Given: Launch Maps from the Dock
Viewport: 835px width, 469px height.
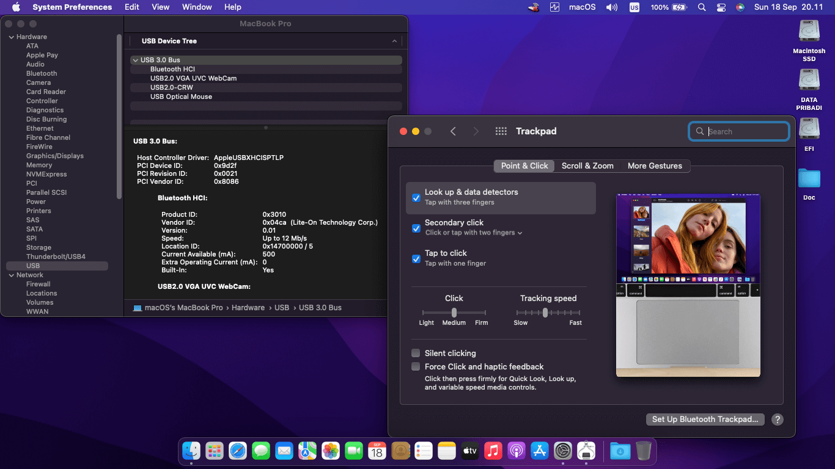Looking at the screenshot, I should (x=307, y=451).
